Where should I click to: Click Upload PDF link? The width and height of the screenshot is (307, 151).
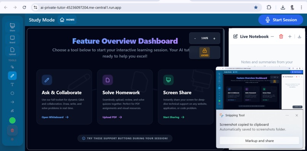coord(112,117)
